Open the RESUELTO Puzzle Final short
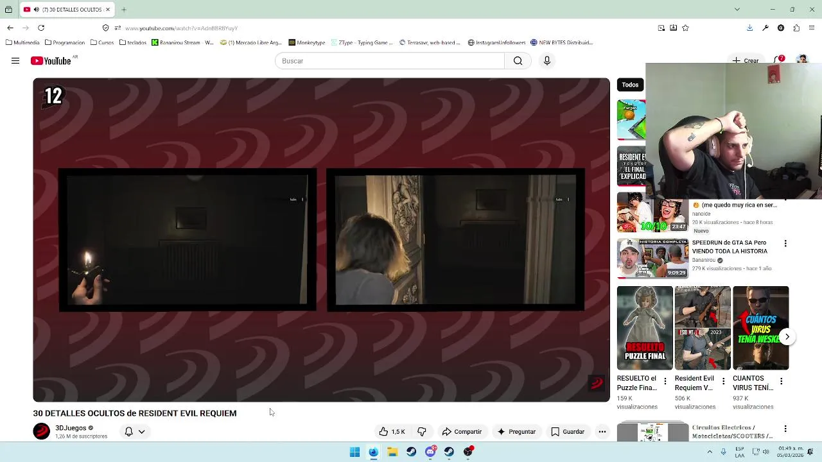 click(645, 328)
